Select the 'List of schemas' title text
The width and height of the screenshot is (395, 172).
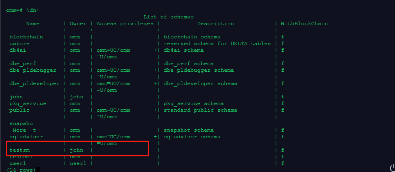(x=168, y=17)
